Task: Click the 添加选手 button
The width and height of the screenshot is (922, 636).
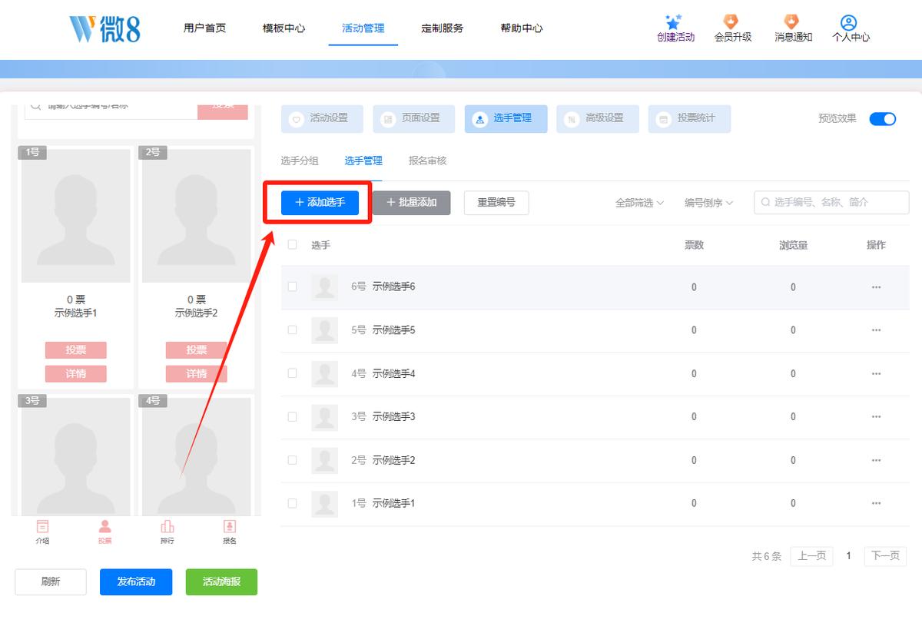Action: [x=320, y=203]
